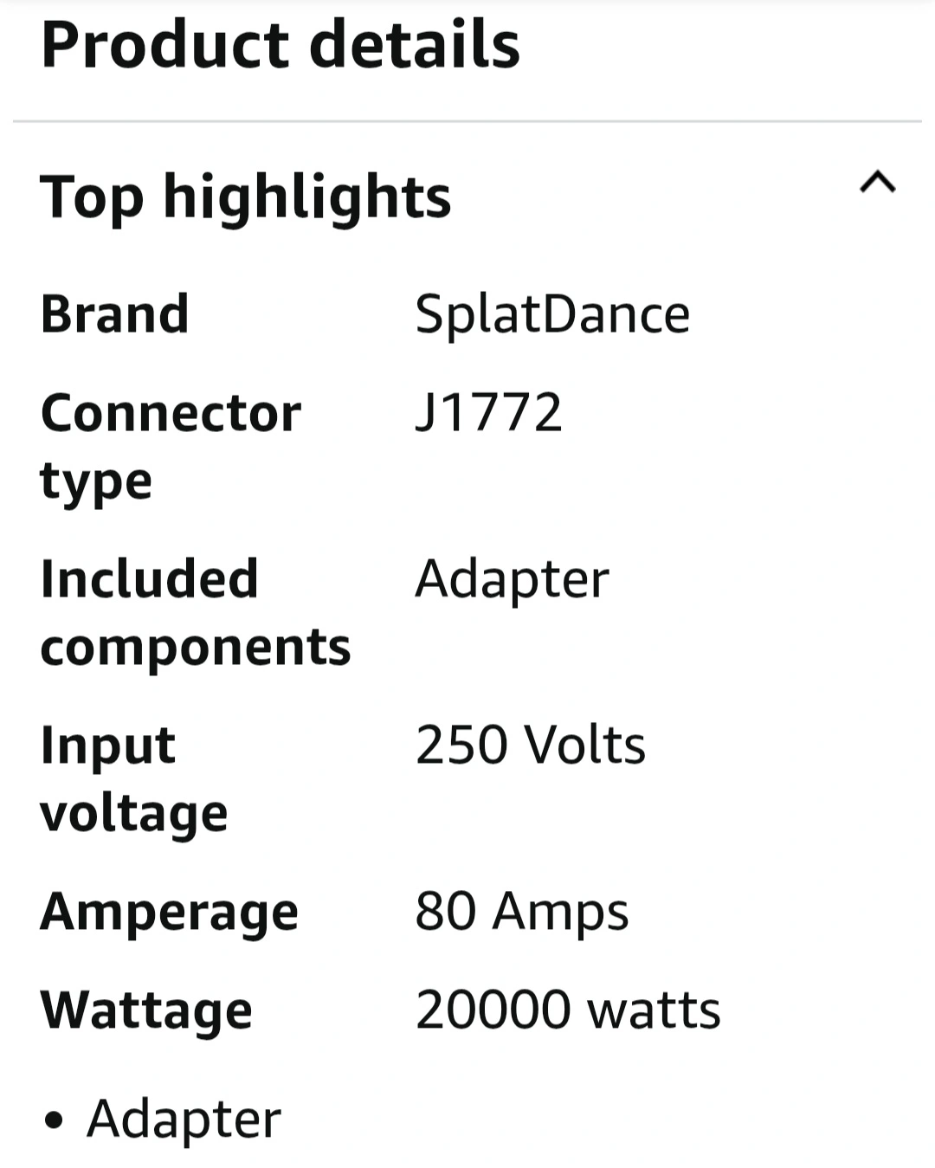Select the 20000 watts value
The height and width of the screenshot is (1168, 935).
568,1010
